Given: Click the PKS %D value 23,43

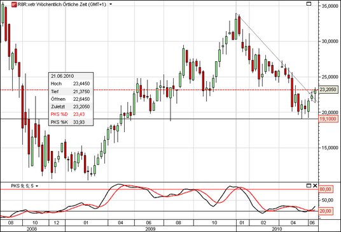Looking at the screenshot, I should click(79, 114).
